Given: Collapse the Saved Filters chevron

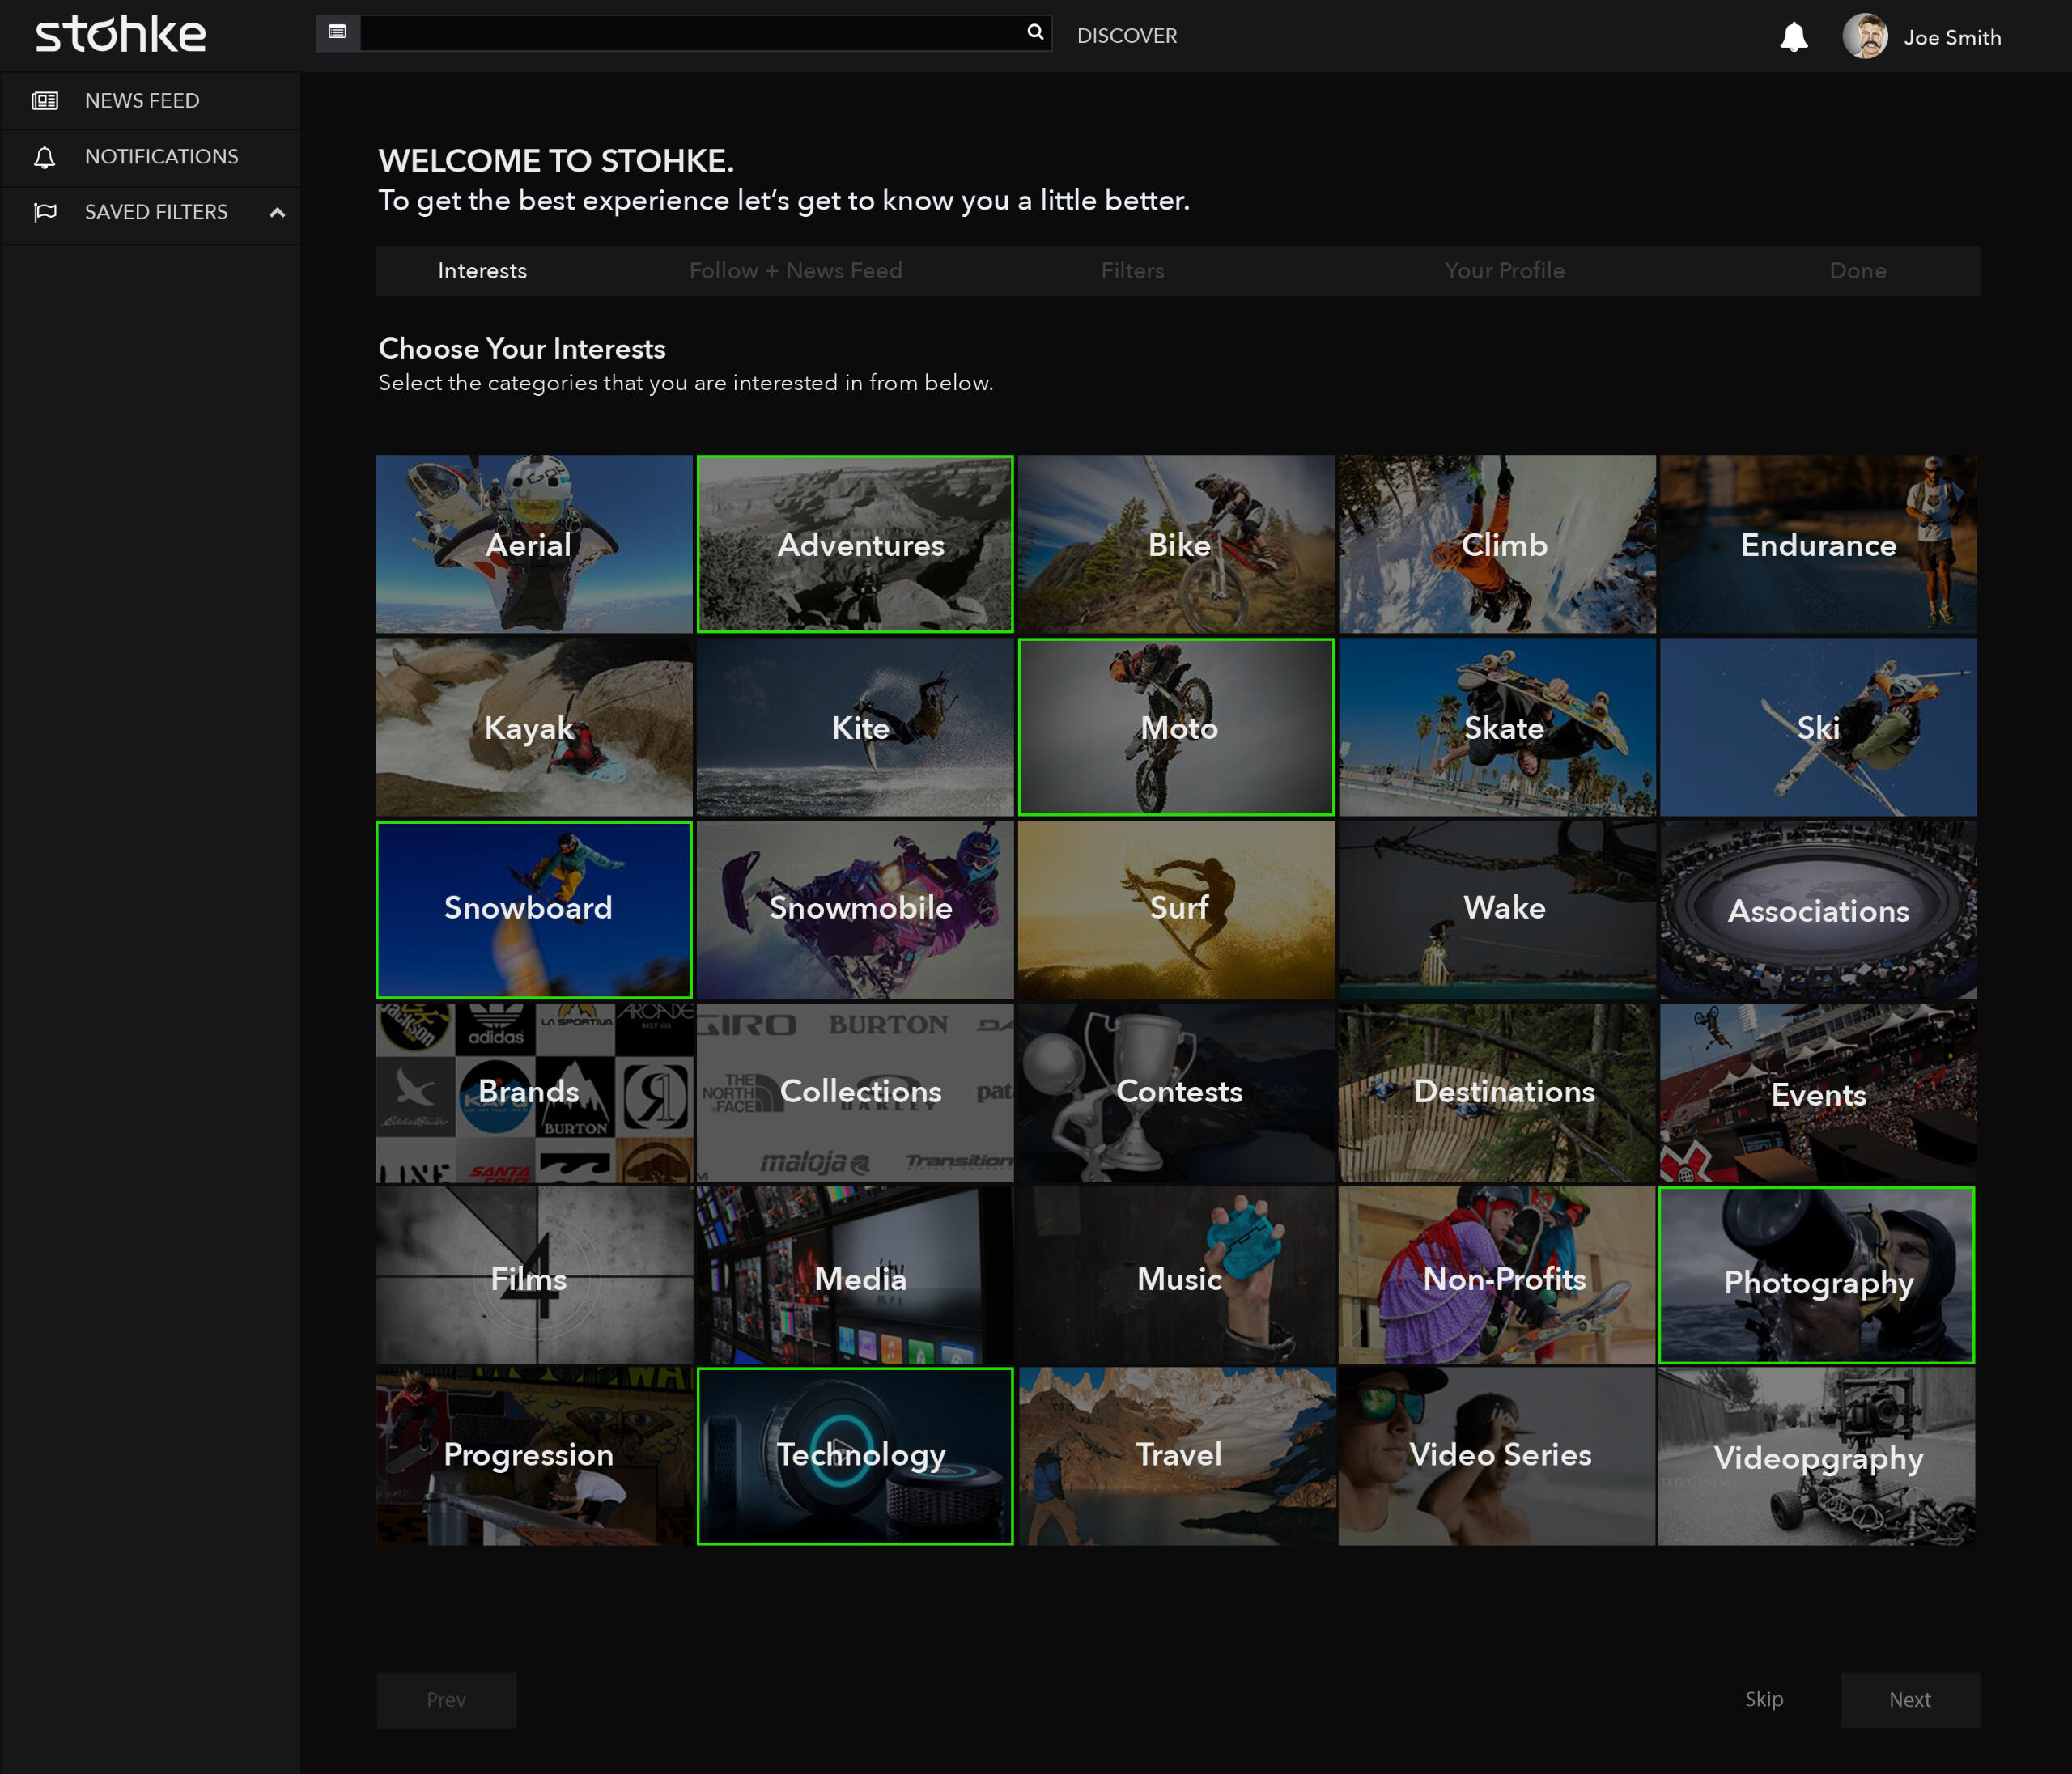Looking at the screenshot, I should coord(277,212).
